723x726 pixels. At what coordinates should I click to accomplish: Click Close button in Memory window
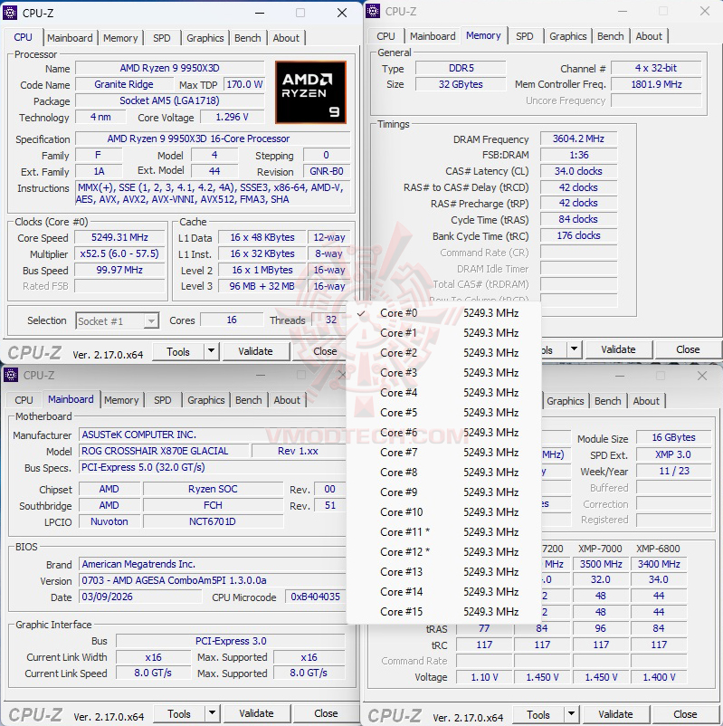click(688, 349)
